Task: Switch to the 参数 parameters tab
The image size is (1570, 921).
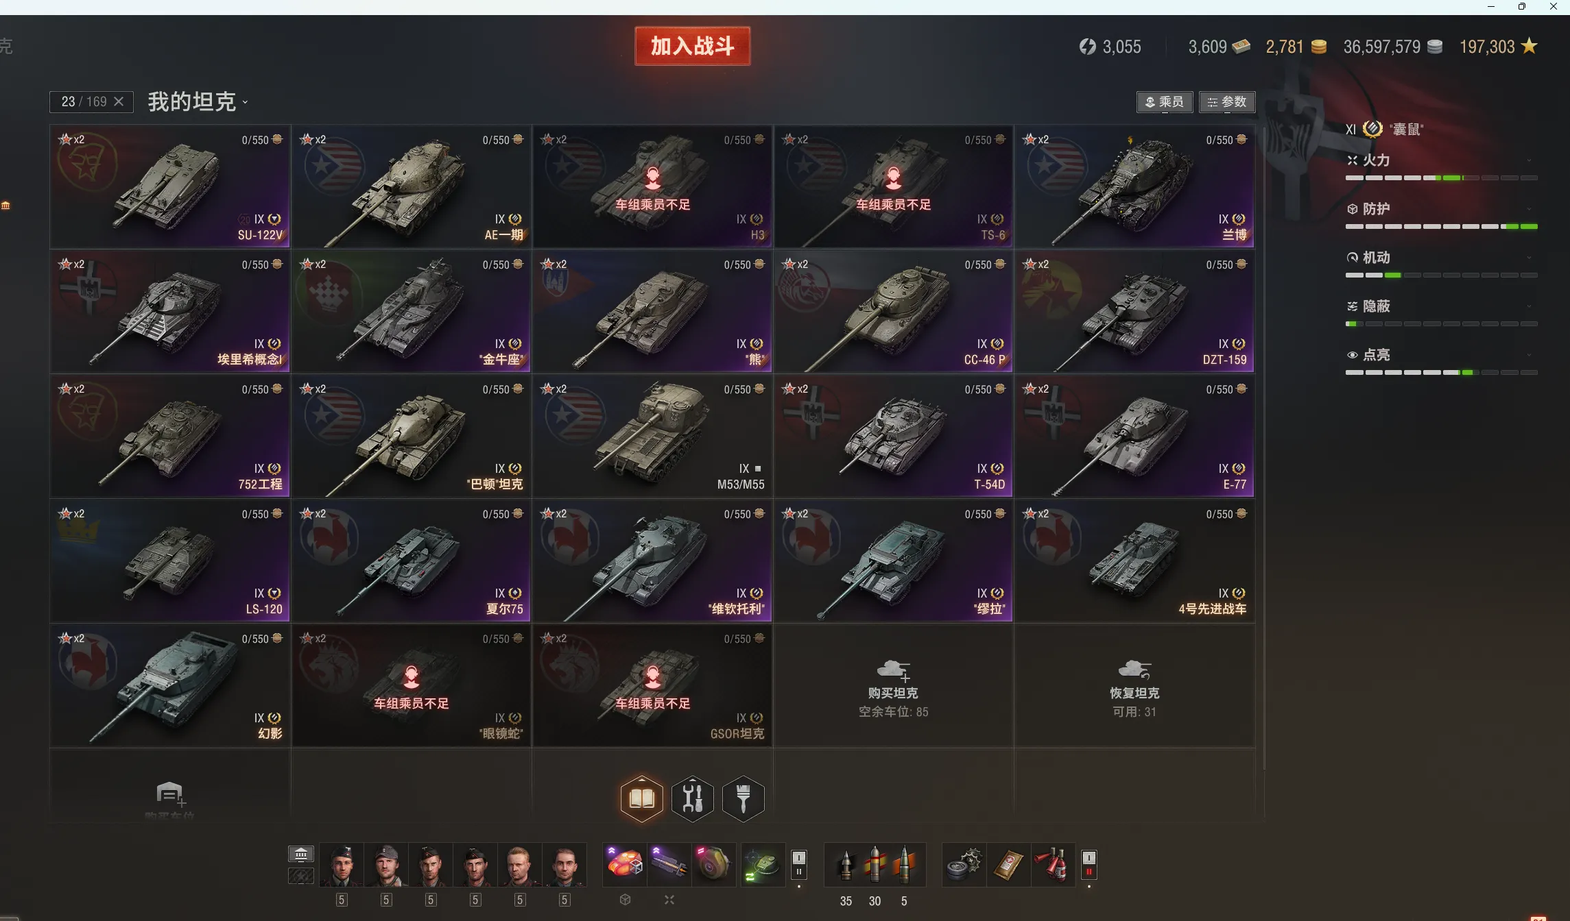Action: tap(1227, 102)
